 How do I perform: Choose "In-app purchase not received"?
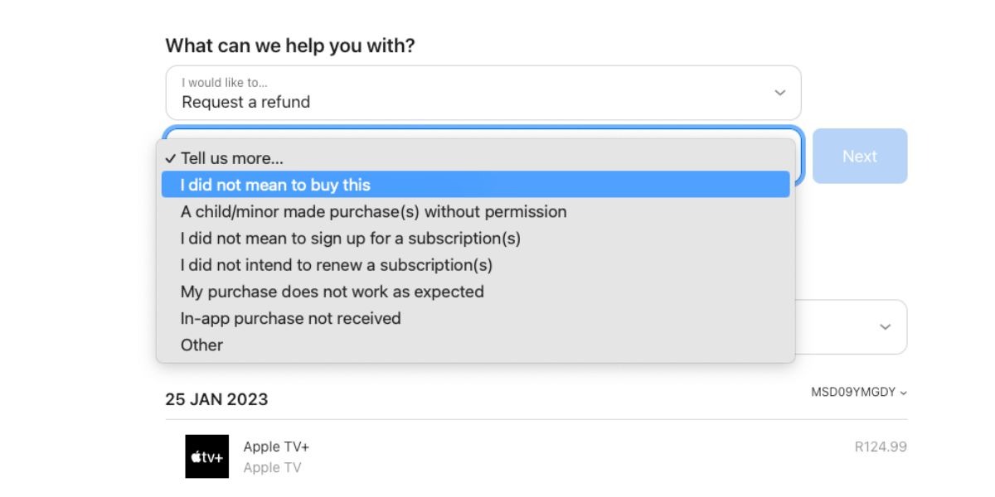point(290,318)
